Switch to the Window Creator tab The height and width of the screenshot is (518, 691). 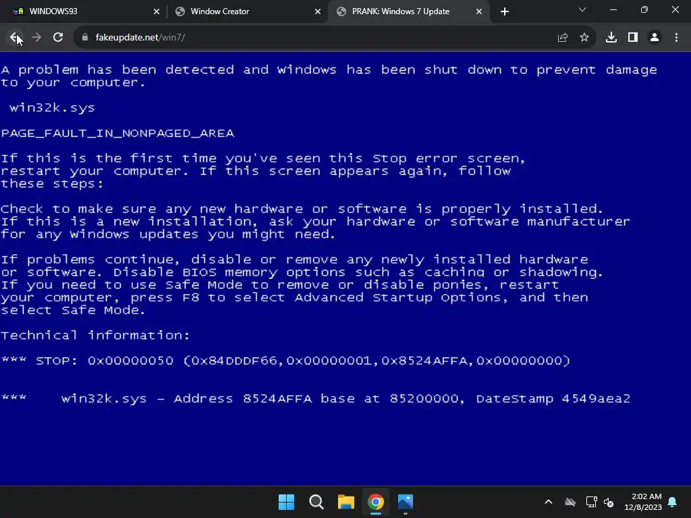[247, 11]
